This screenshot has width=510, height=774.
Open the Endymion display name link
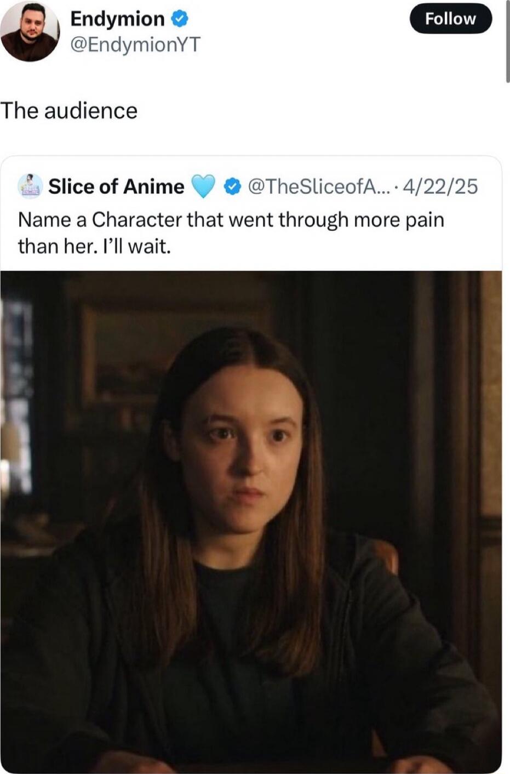pyautogui.click(x=117, y=19)
